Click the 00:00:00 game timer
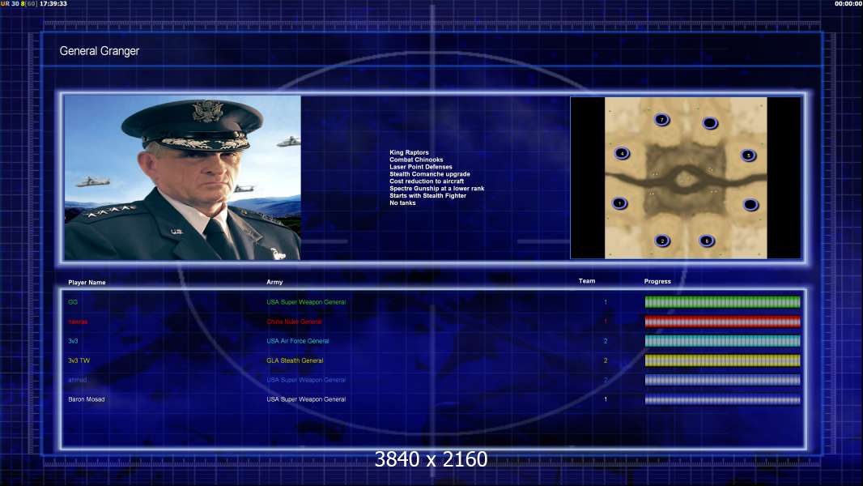 coord(848,3)
